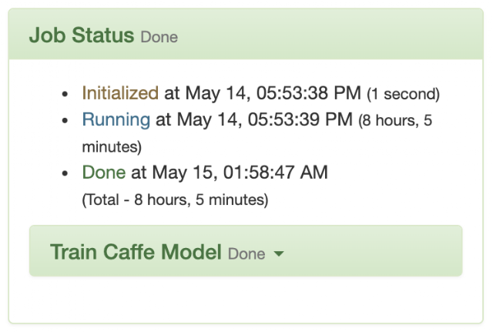Click the bullet point before Done entry
The image size is (493, 332).
click(x=65, y=173)
